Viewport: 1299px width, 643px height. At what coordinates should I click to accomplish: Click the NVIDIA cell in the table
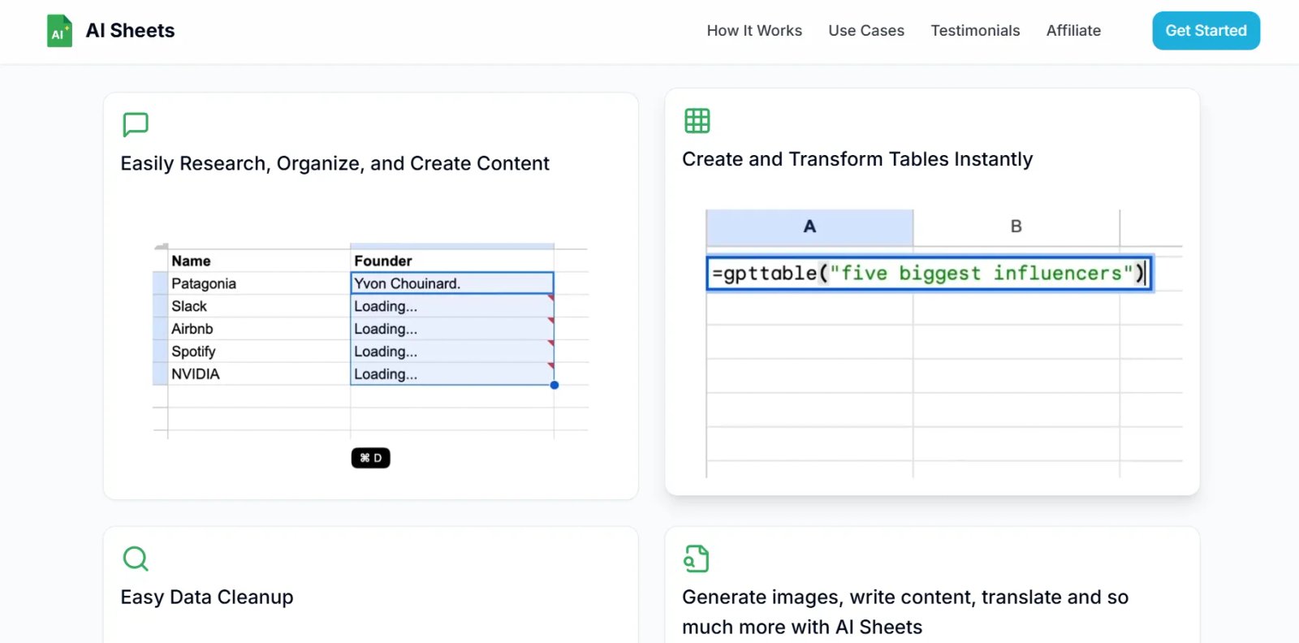(x=196, y=374)
